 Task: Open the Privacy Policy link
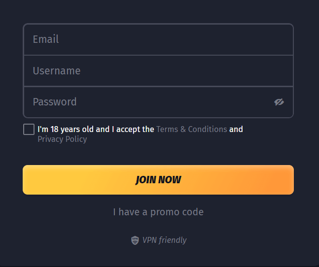point(62,139)
